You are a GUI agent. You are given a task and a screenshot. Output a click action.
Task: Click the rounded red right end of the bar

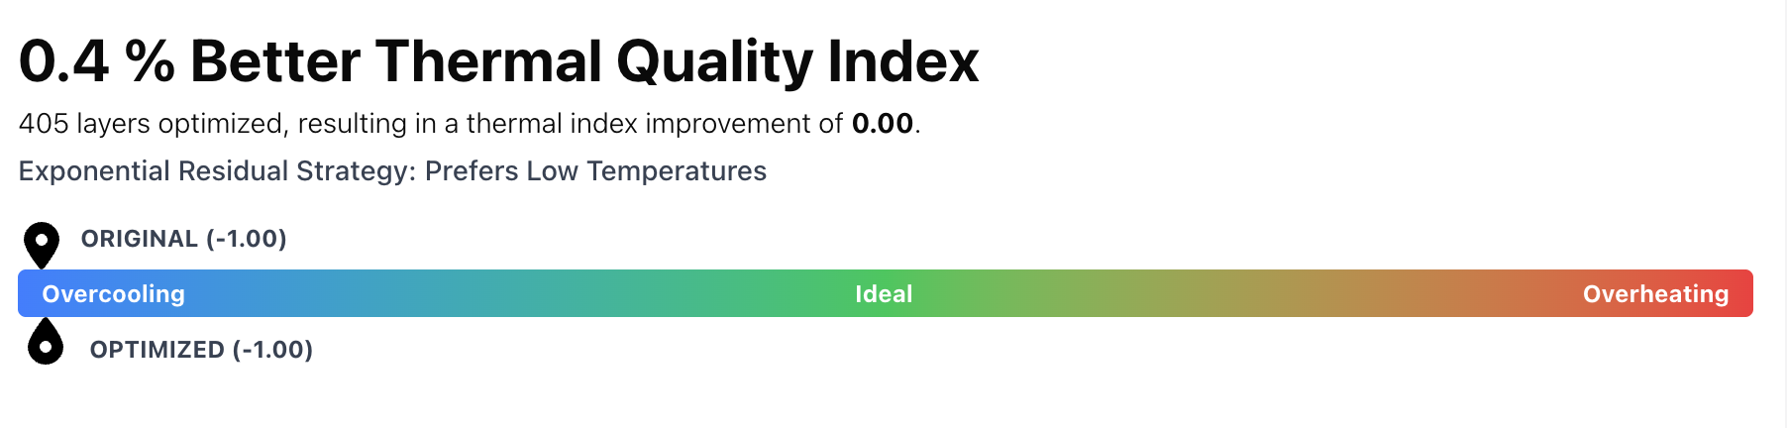click(1745, 294)
